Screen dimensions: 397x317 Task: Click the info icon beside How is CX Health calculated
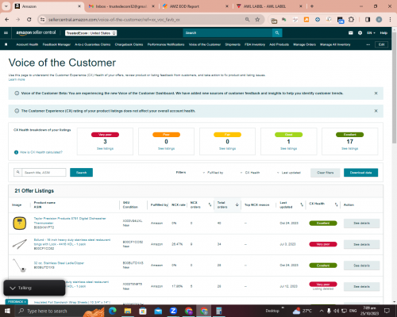[16, 152]
